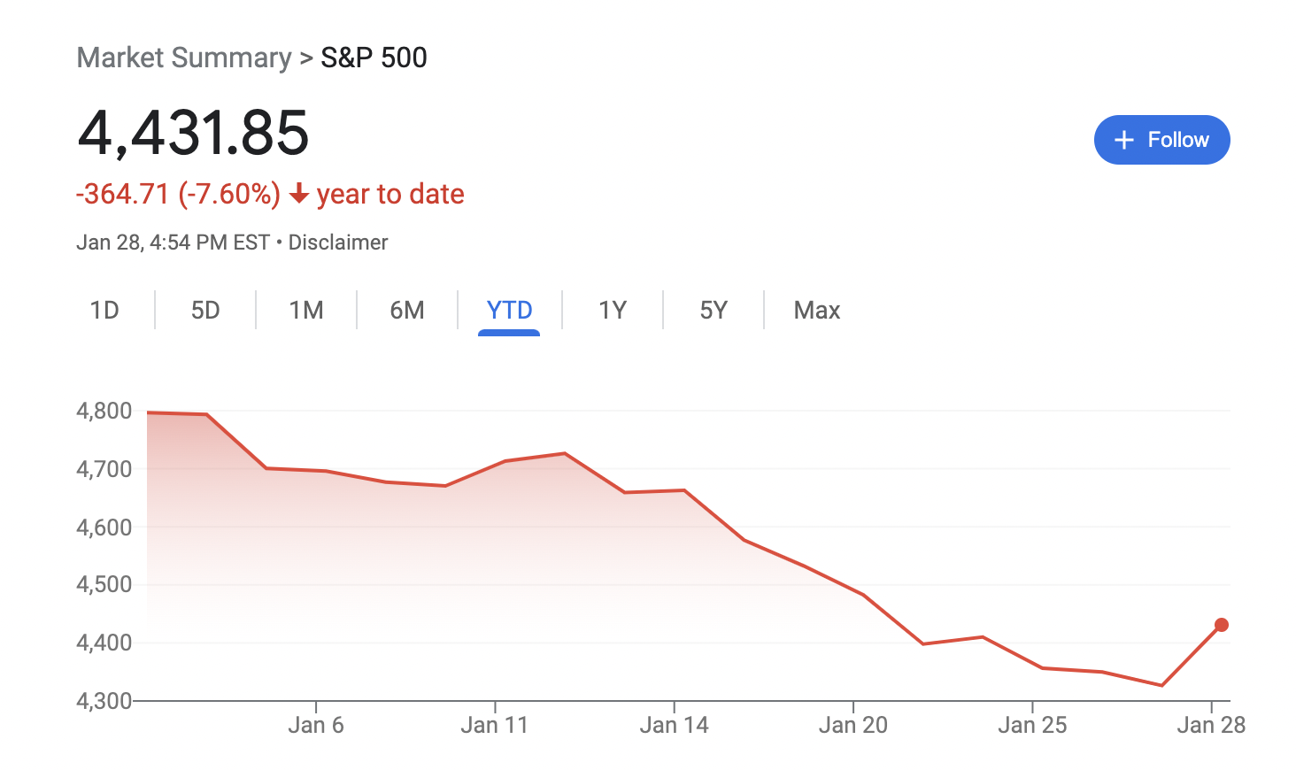Click the 4,431.85 index value
Image resolution: width=1296 pixels, height=770 pixels.
[x=193, y=133]
